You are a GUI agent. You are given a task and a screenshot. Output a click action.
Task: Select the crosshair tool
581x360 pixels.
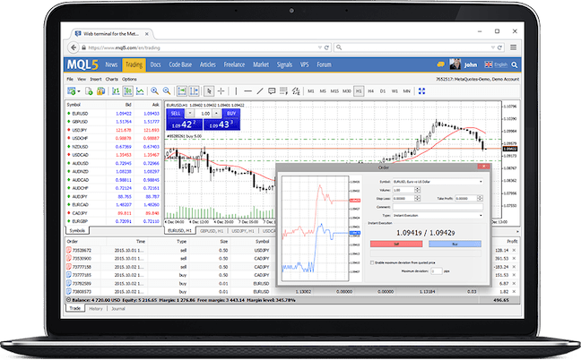221,91
